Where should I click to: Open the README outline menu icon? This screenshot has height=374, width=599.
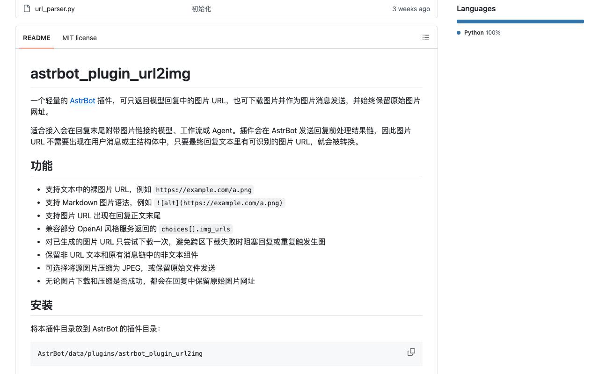point(426,37)
